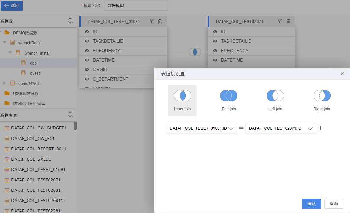Select Full join type

click(229, 100)
